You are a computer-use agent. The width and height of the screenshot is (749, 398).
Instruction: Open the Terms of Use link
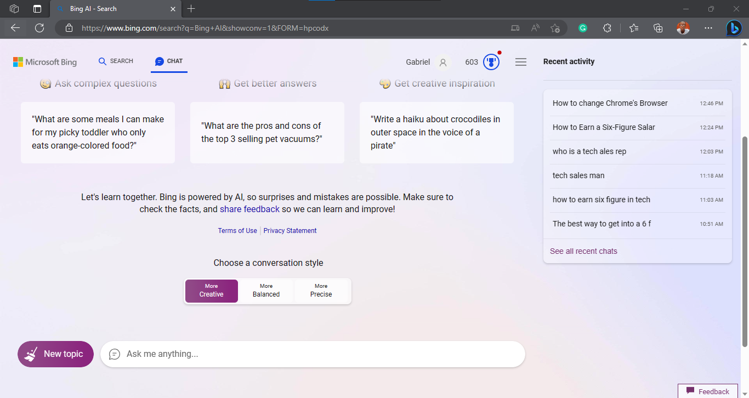[237, 231]
